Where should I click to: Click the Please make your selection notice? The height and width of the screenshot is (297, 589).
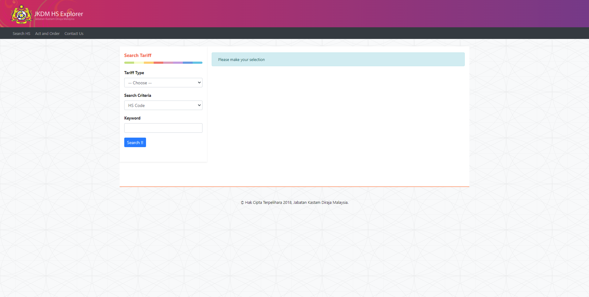point(241,60)
